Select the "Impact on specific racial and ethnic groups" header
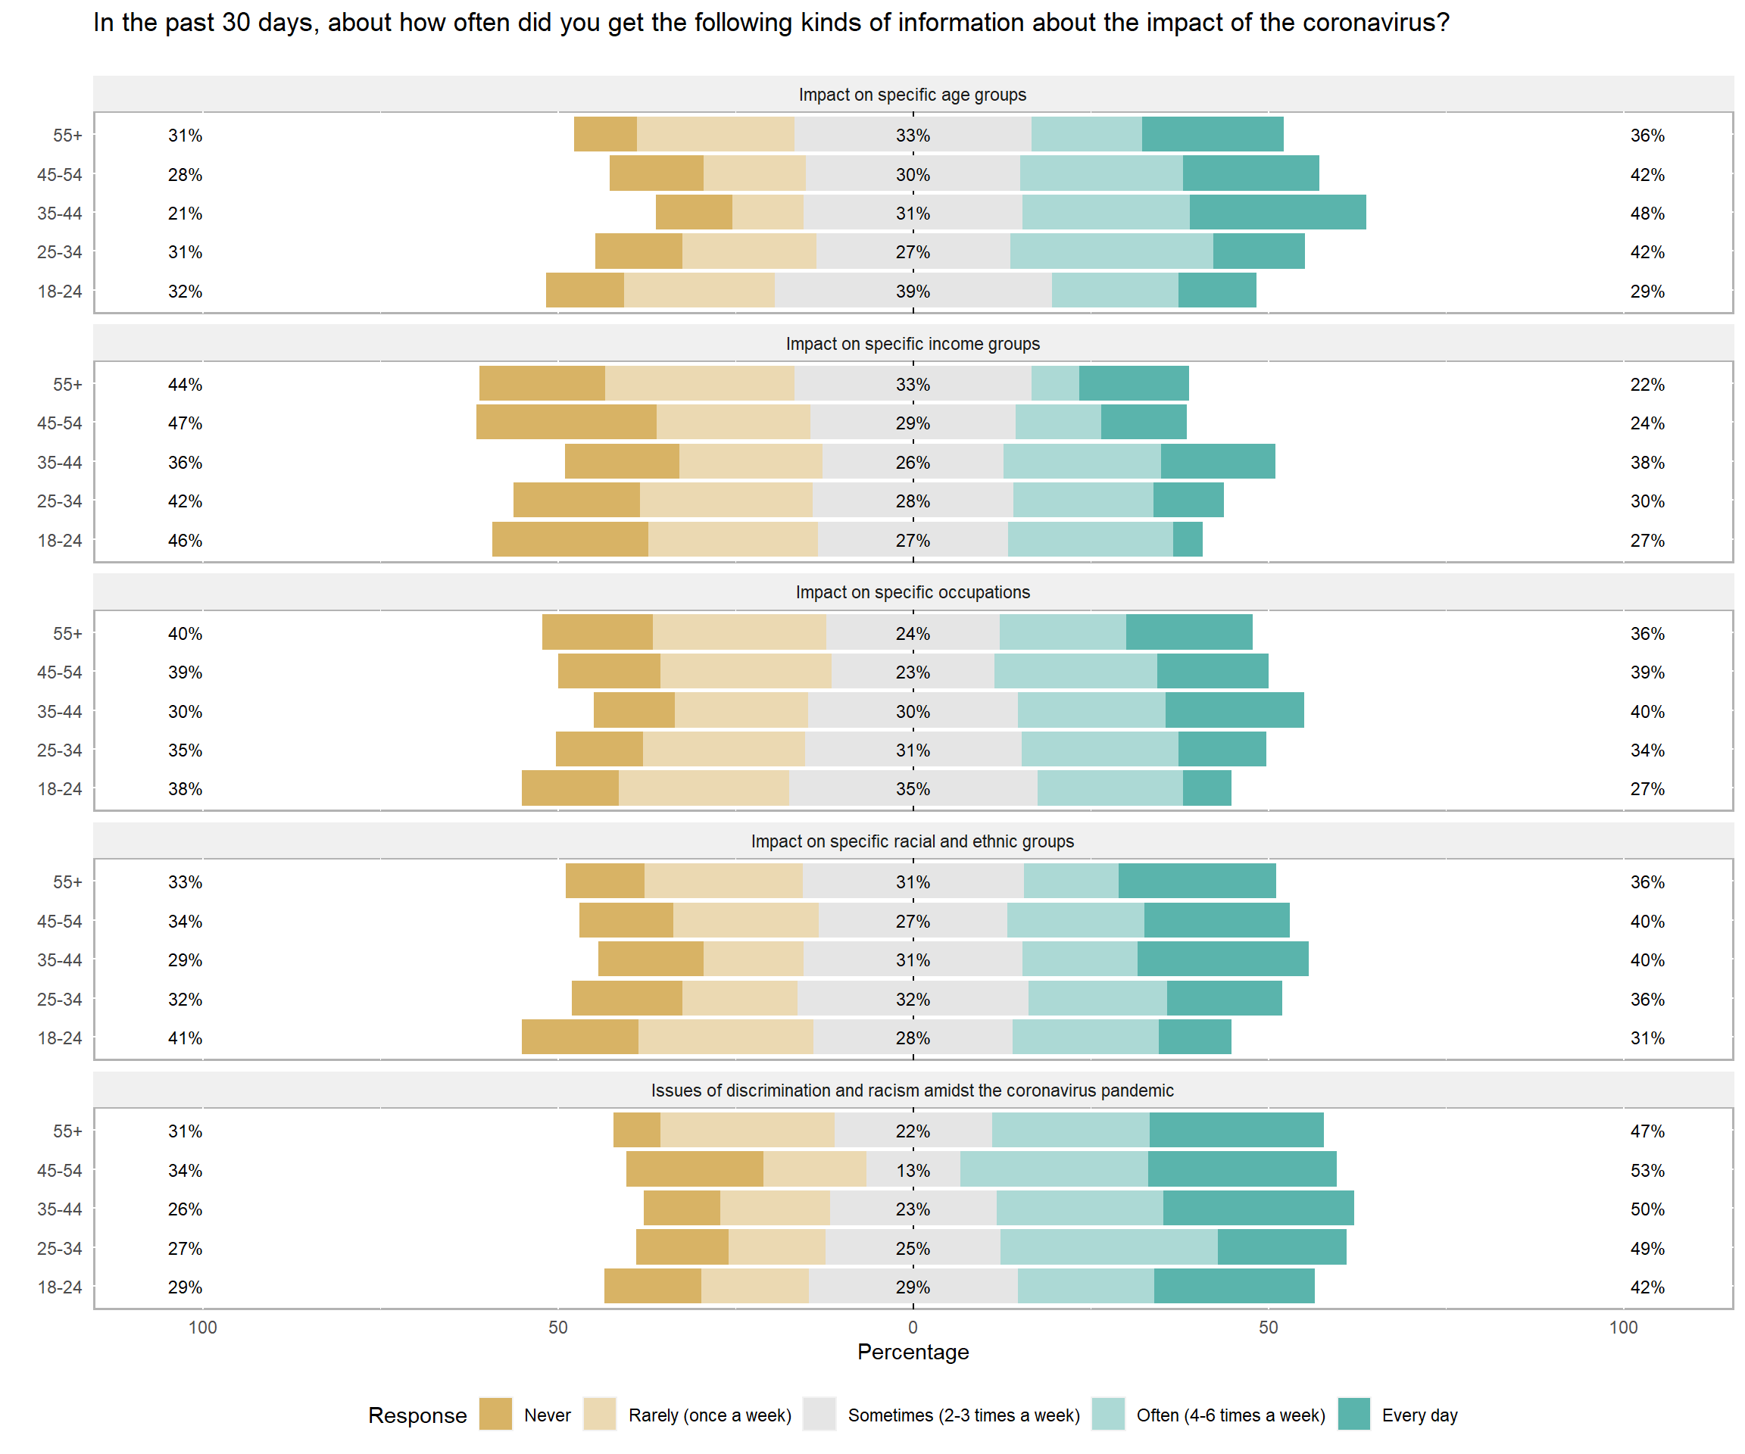The width and height of the screenshot is (1745, 1454). [x=913, y=841]
